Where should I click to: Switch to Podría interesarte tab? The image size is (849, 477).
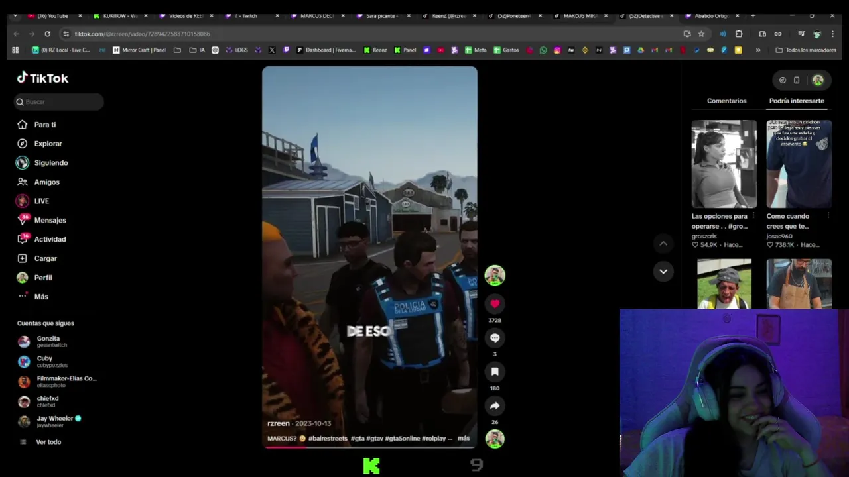coord(797,101)
